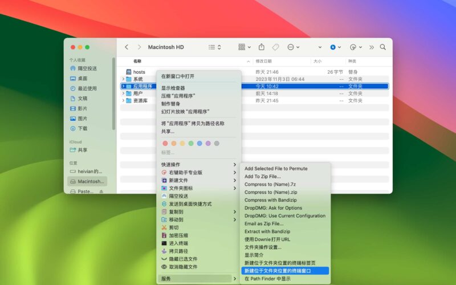This screenshot has height=285, width=456.
Task: Apply the red tag color
Action: 165,144
